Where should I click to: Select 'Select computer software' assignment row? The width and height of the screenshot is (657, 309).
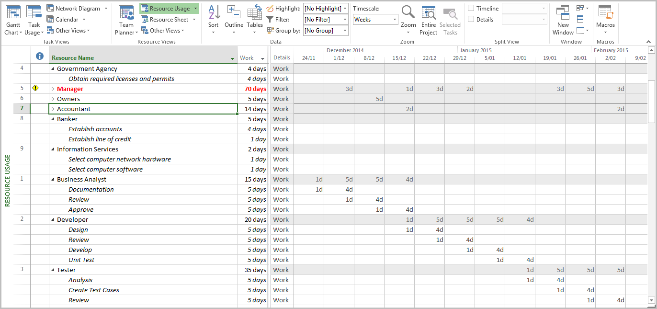[105, 169]
